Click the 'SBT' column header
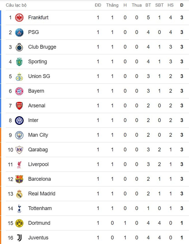Image resolution: width=189 pixels, height=244 pixels. pos(159,5)
